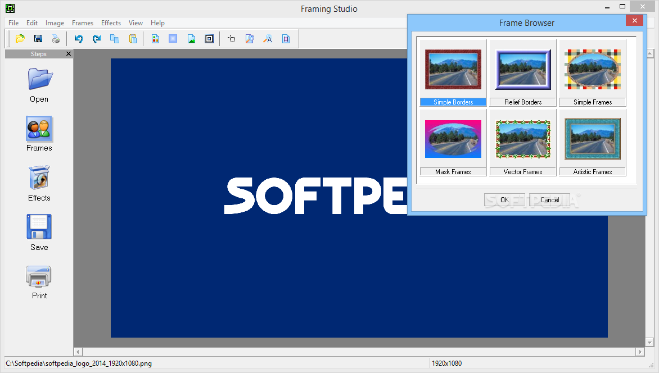Click the Effects step in the Steps panel
This screenshot has height=373, width=659.
click(x=39, y=184)
